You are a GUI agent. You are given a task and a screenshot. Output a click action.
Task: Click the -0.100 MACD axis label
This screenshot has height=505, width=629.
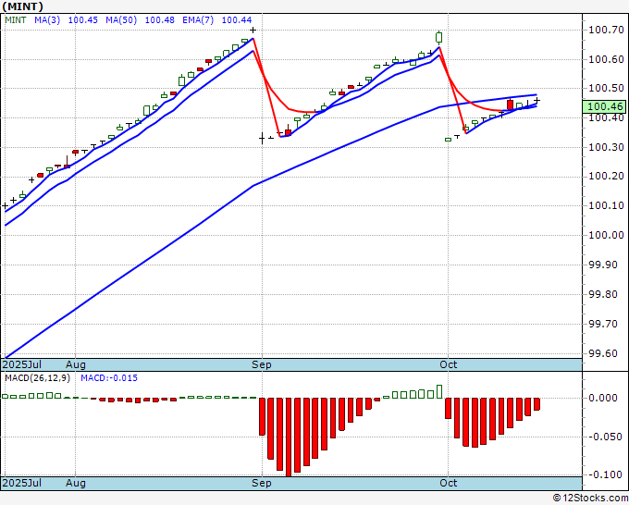pyautogui.click(x=604, y=474)
